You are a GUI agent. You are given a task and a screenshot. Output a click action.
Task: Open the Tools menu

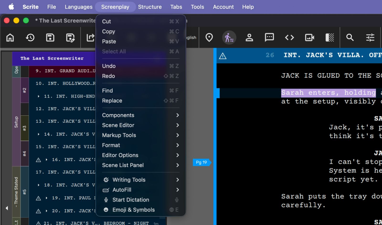point(197,7)
